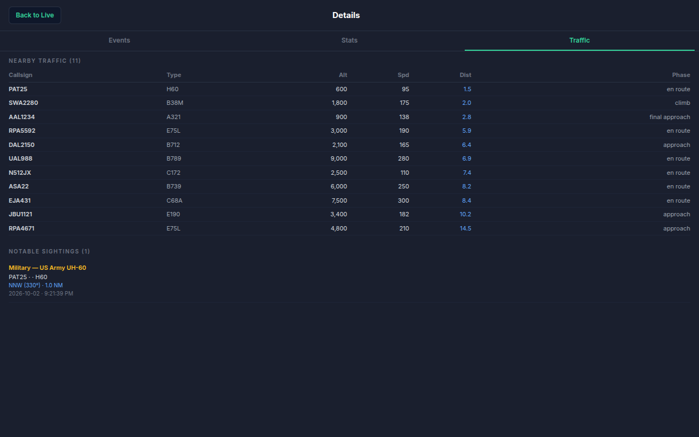Click the Nearby Traffic (11) section heading
This screenshot has height=437, width=699.
[x=45, y=61]
